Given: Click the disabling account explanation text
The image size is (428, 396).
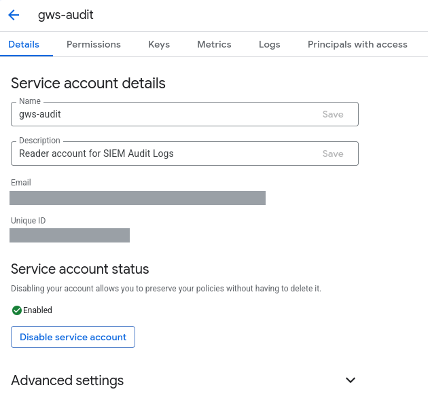Looking at the screenshot, I should pos(166,289).
